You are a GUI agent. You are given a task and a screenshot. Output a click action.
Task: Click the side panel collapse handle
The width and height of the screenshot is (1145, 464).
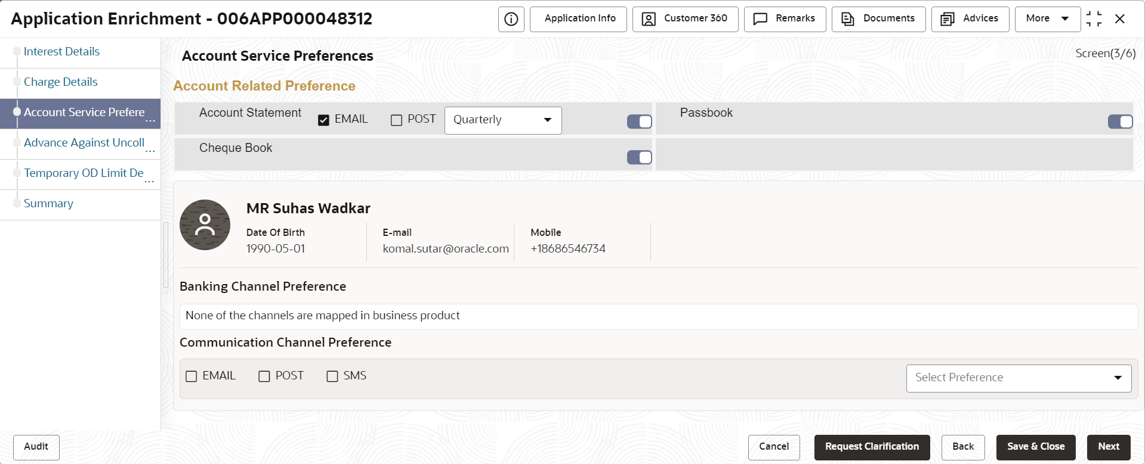point(166,255)
